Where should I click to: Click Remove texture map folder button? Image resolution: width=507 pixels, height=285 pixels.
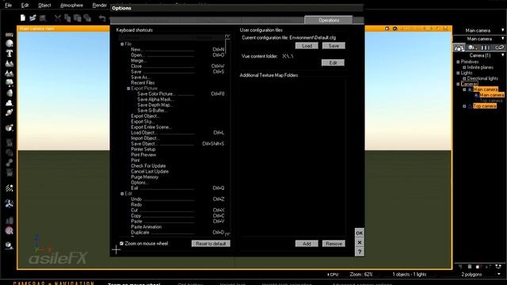pyautogui.click(x=334, y=244)
